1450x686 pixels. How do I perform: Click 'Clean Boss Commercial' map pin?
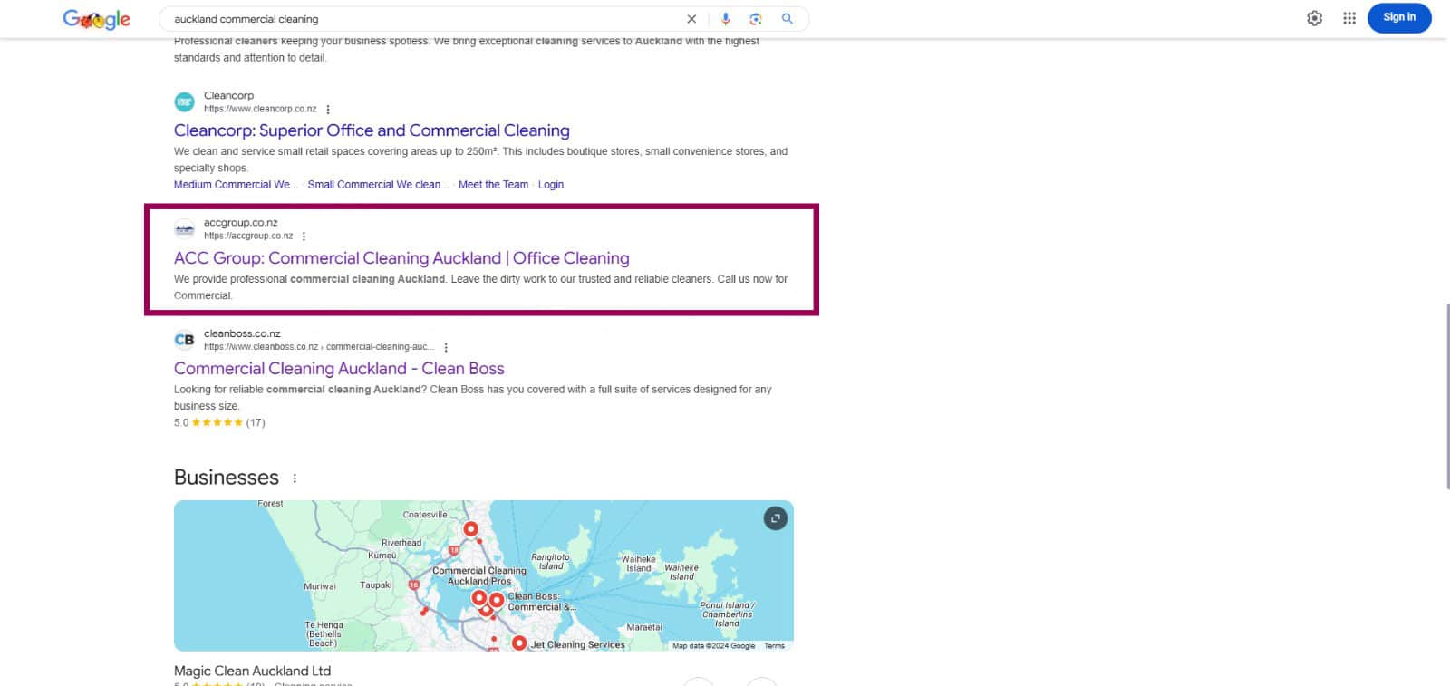click(497, 600)
